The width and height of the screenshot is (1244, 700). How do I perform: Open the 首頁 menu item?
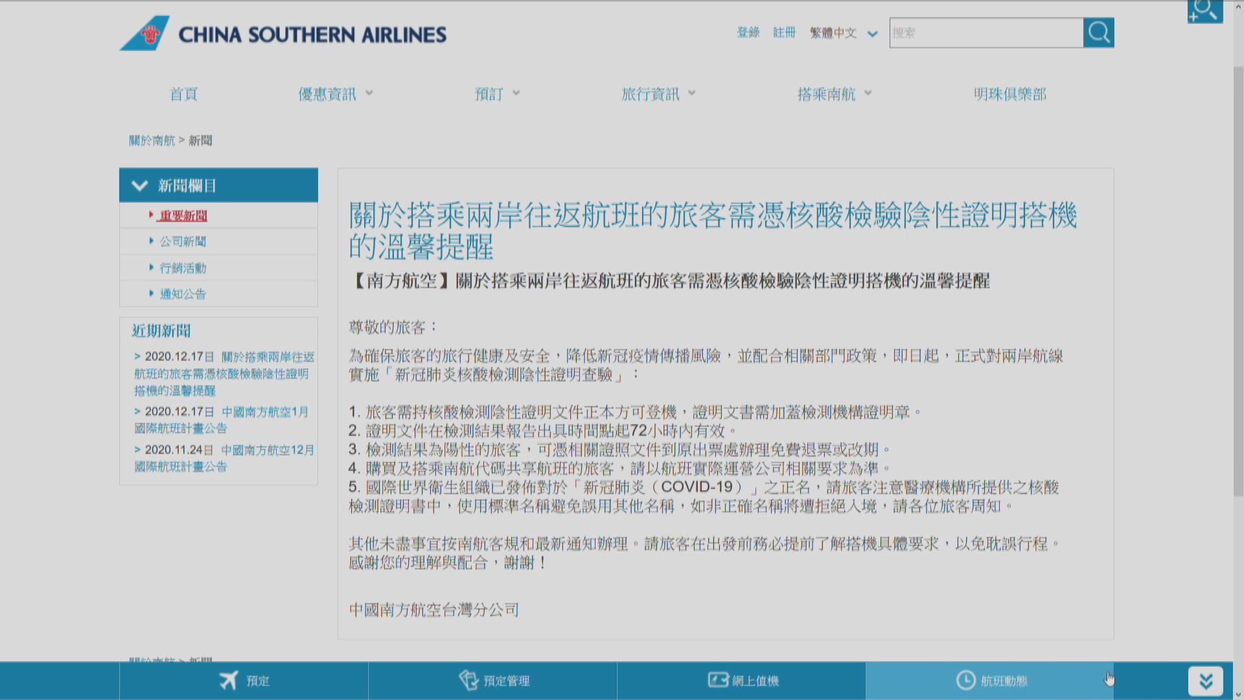183,94
